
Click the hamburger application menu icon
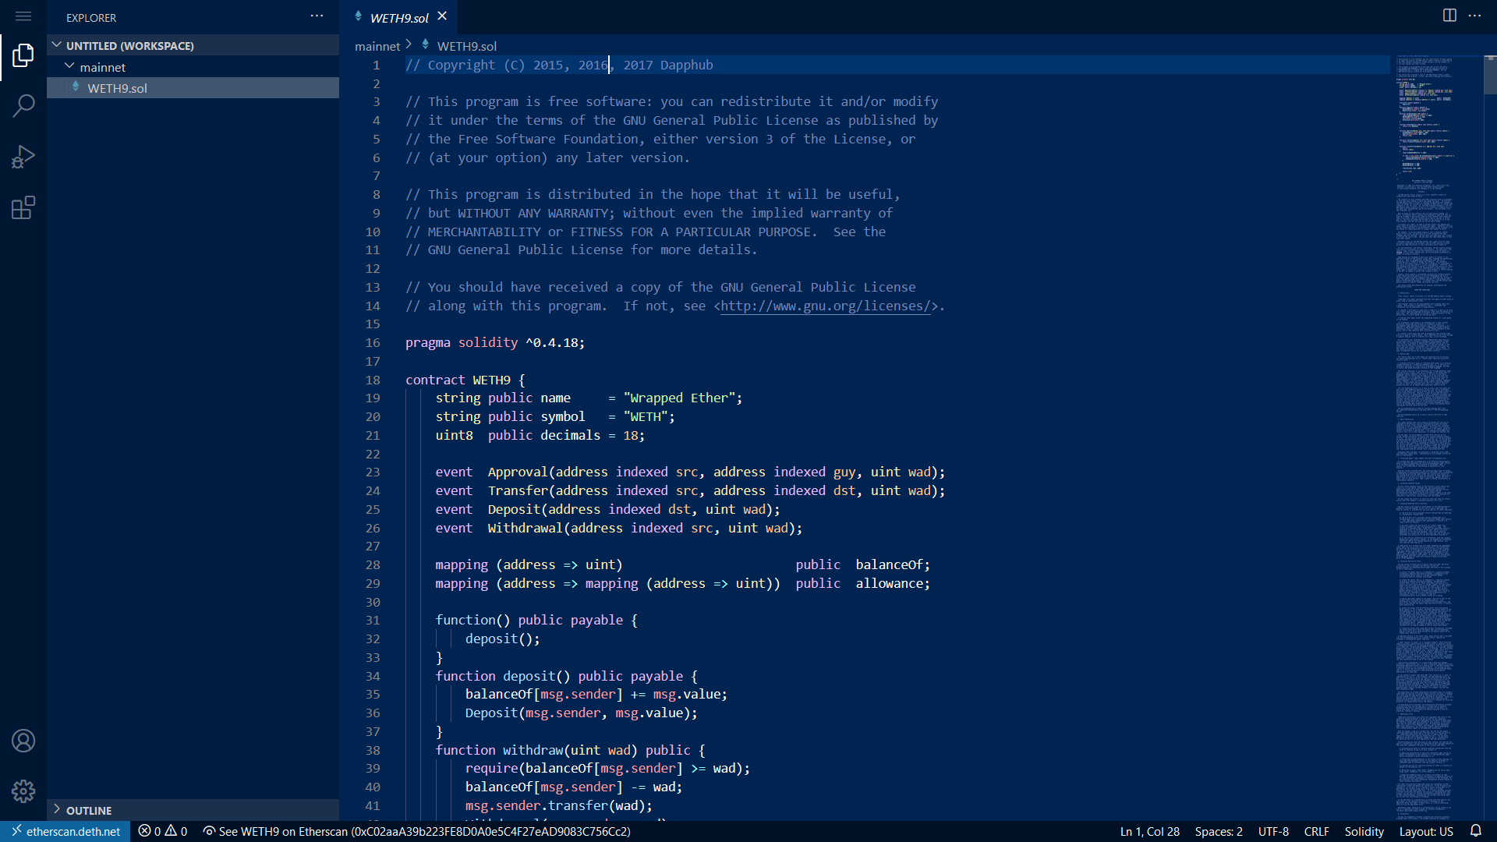point(23,16)
